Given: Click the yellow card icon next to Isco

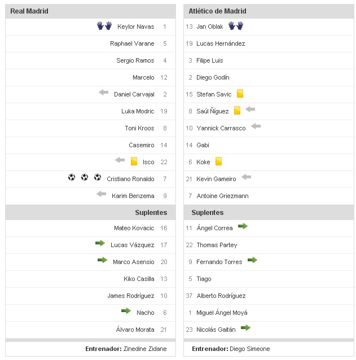Looking at the screenshot, I should pyautogui.click(x=134, y=161).
